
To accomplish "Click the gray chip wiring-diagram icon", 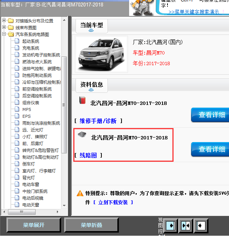I will pos(82,134).
